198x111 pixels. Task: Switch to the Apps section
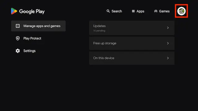138,11
